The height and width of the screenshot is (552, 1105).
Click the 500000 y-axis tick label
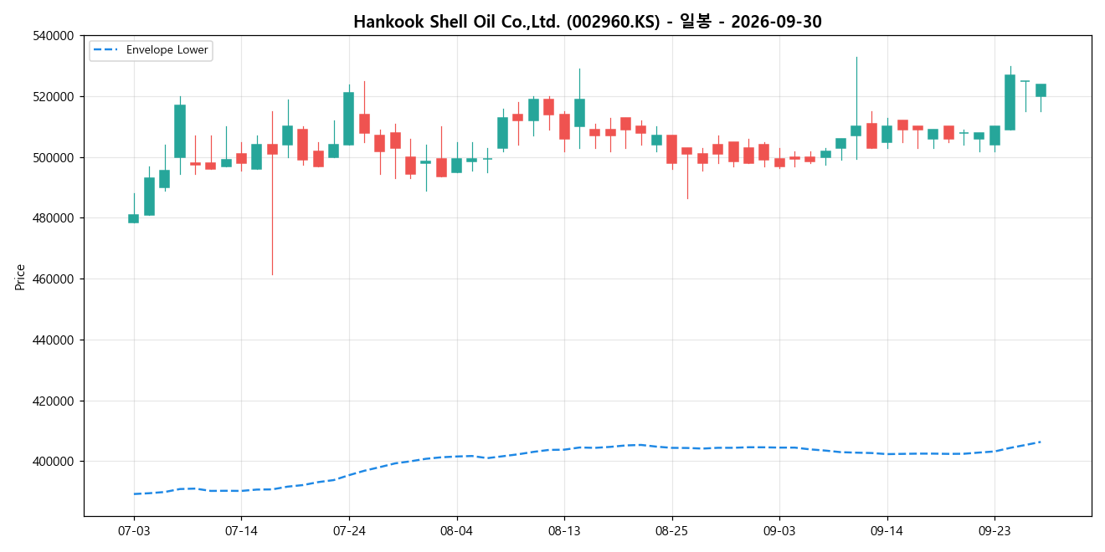point(54,157)
